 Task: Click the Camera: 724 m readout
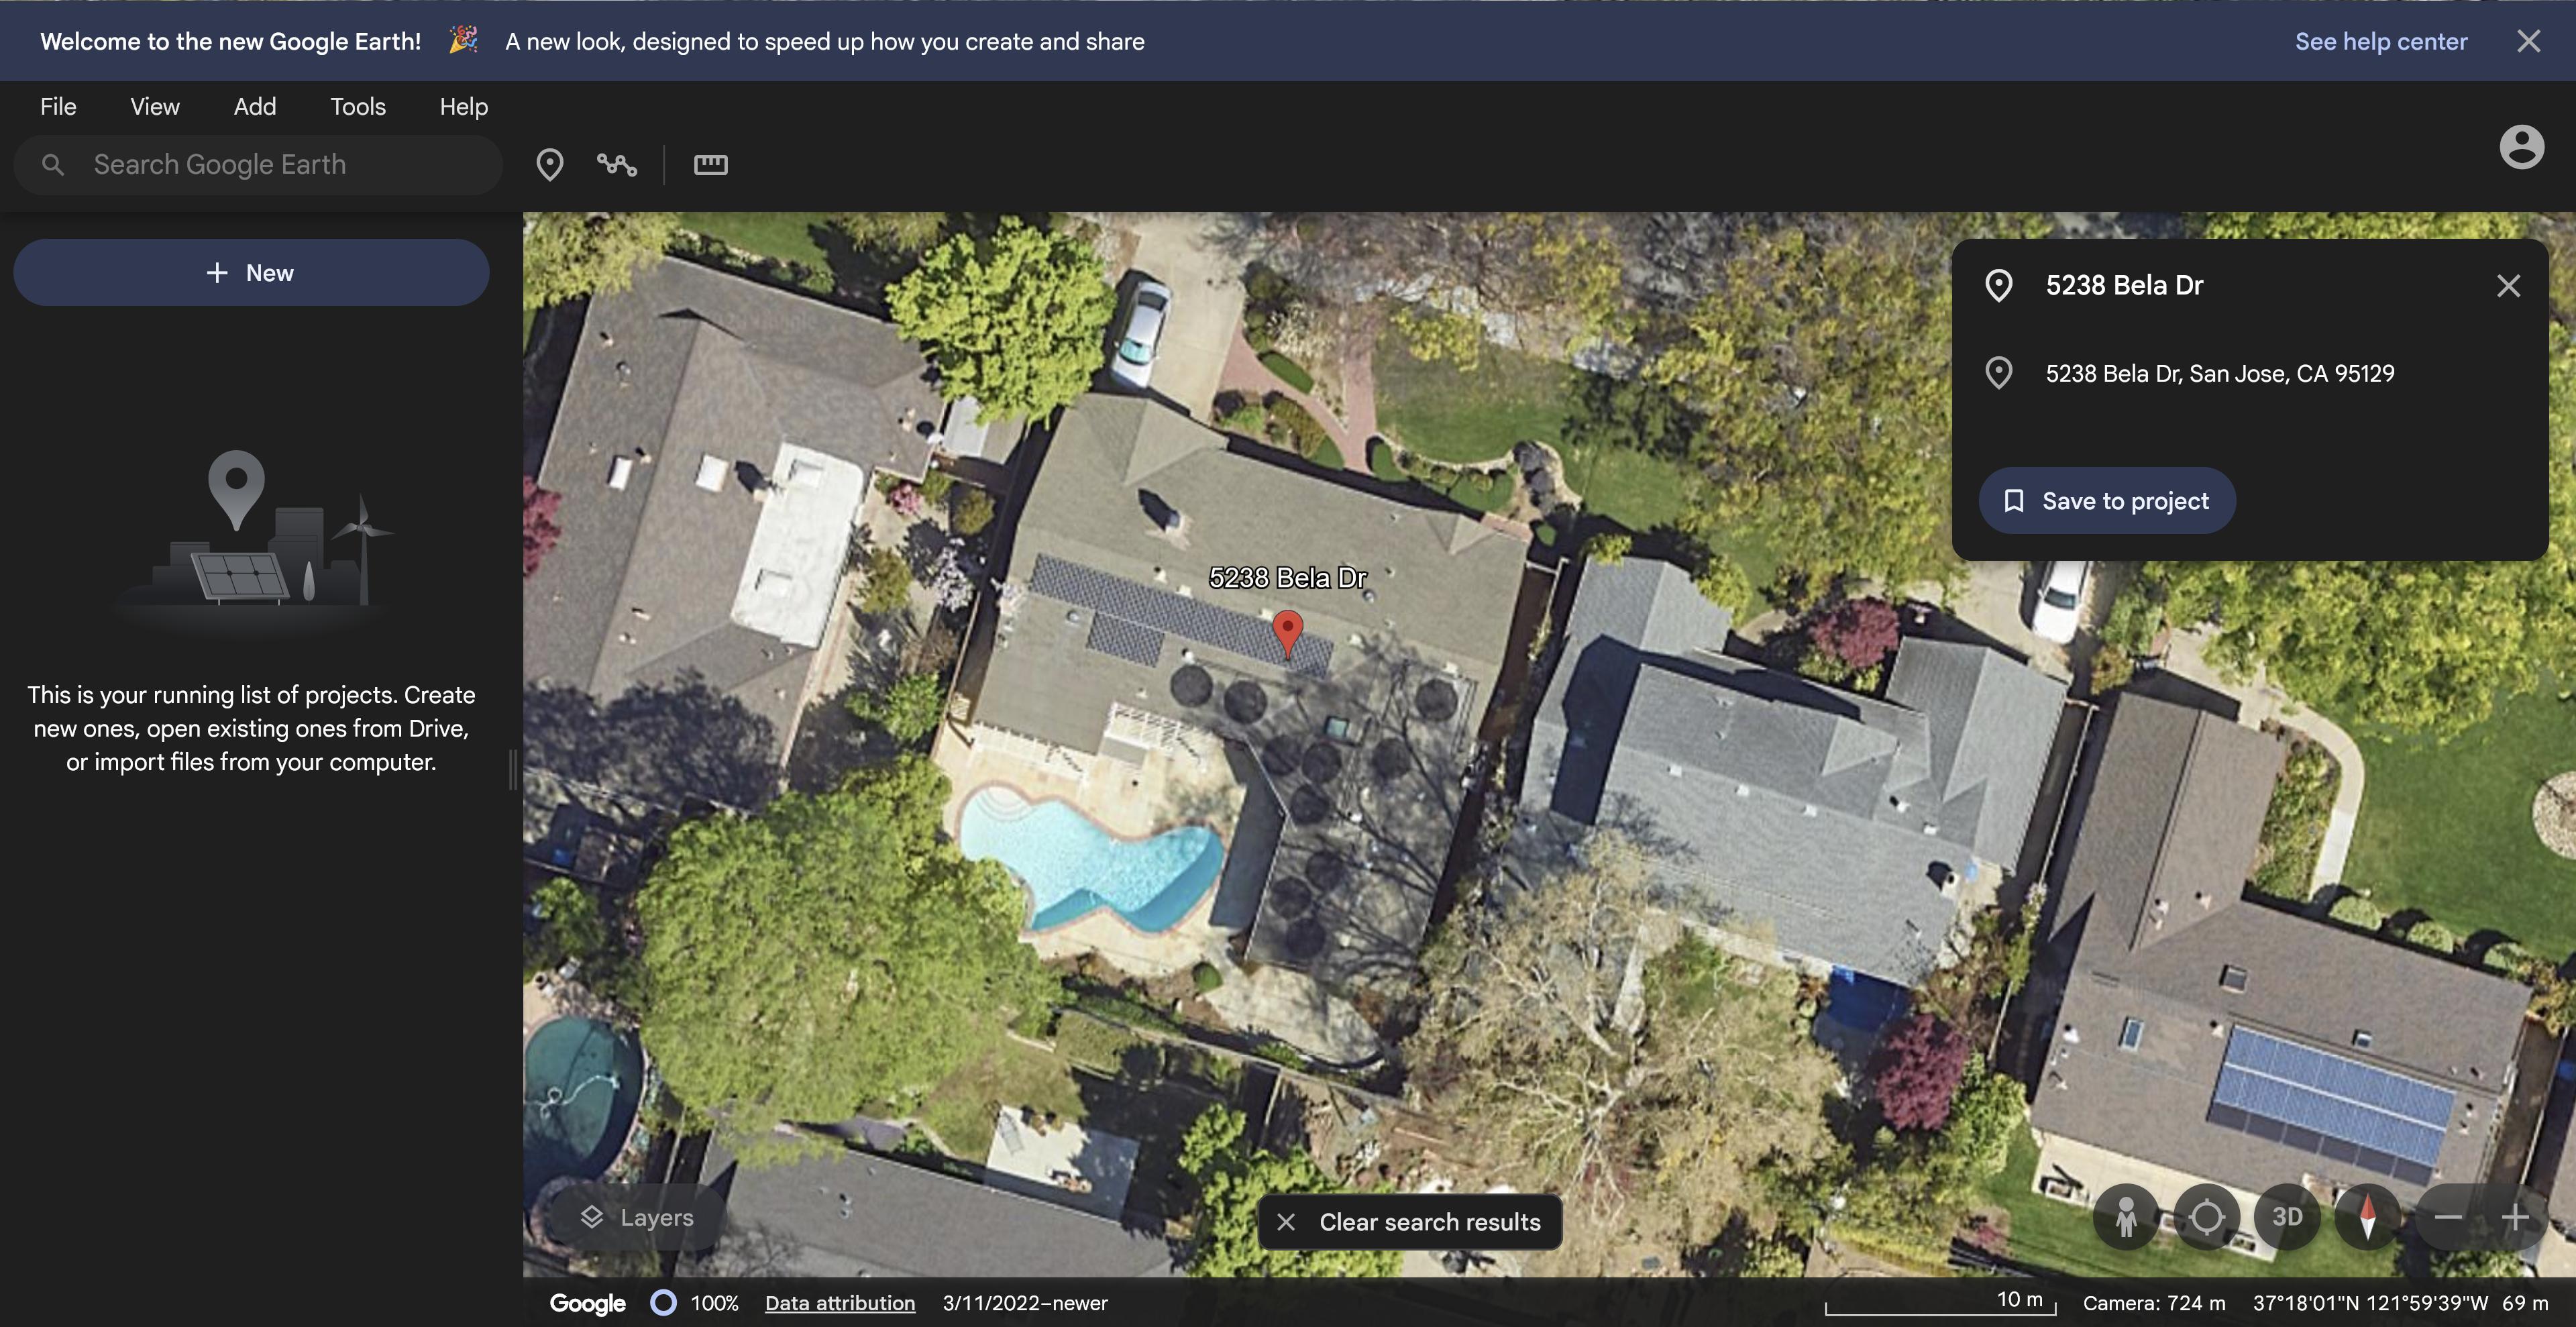click(2154, 1303)
